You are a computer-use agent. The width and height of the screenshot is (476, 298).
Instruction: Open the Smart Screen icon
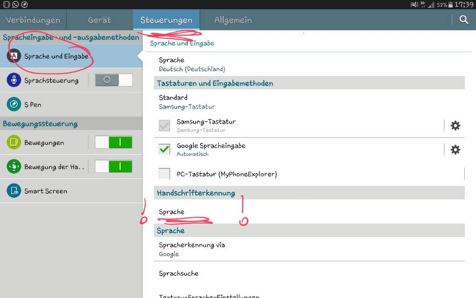click(x=14, y=190)
